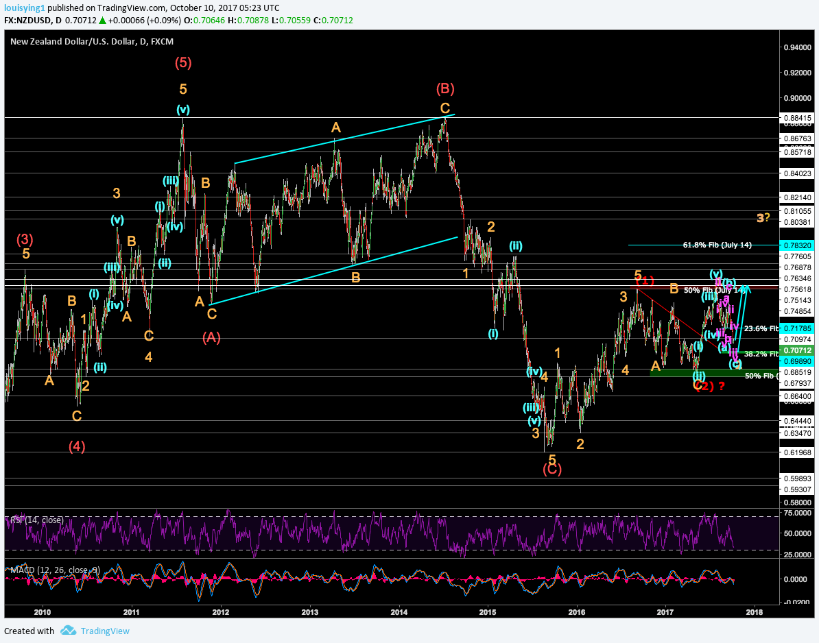Click the 2012 label on time axis
Viewport: 819px width, 643px height.
[x=221, y=611]
